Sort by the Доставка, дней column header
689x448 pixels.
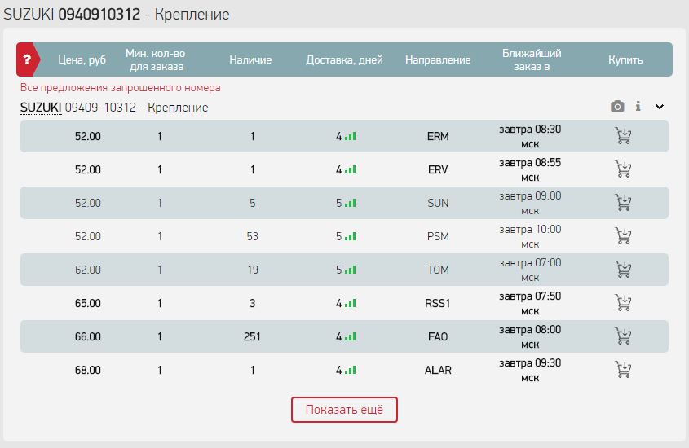click(x=344, y=59)
